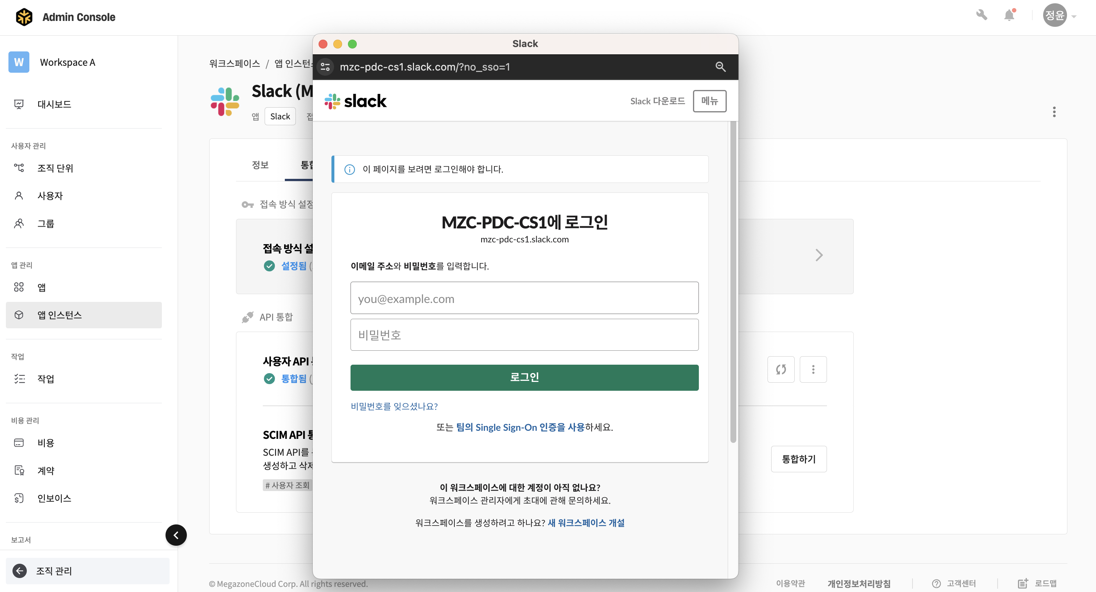Focus the you@example.com email field

click(524, 298)
